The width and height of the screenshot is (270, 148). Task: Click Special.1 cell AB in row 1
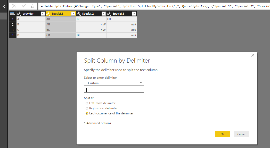tap(61, 19)
